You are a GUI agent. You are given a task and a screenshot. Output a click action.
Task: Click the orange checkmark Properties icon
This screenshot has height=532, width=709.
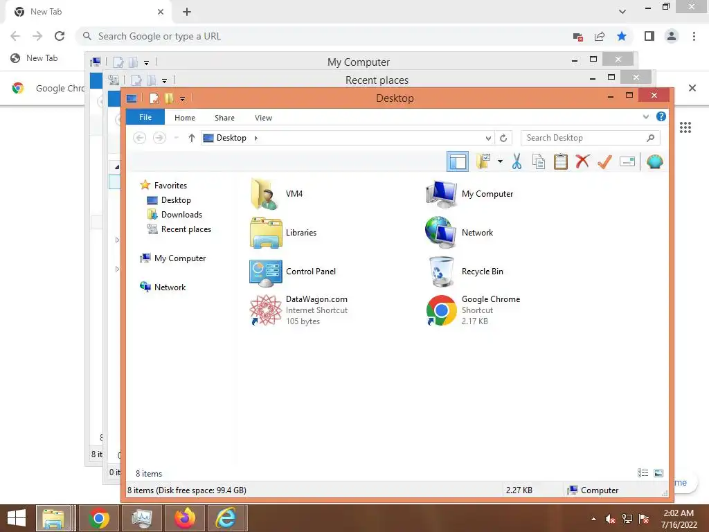tap(604, 161)
